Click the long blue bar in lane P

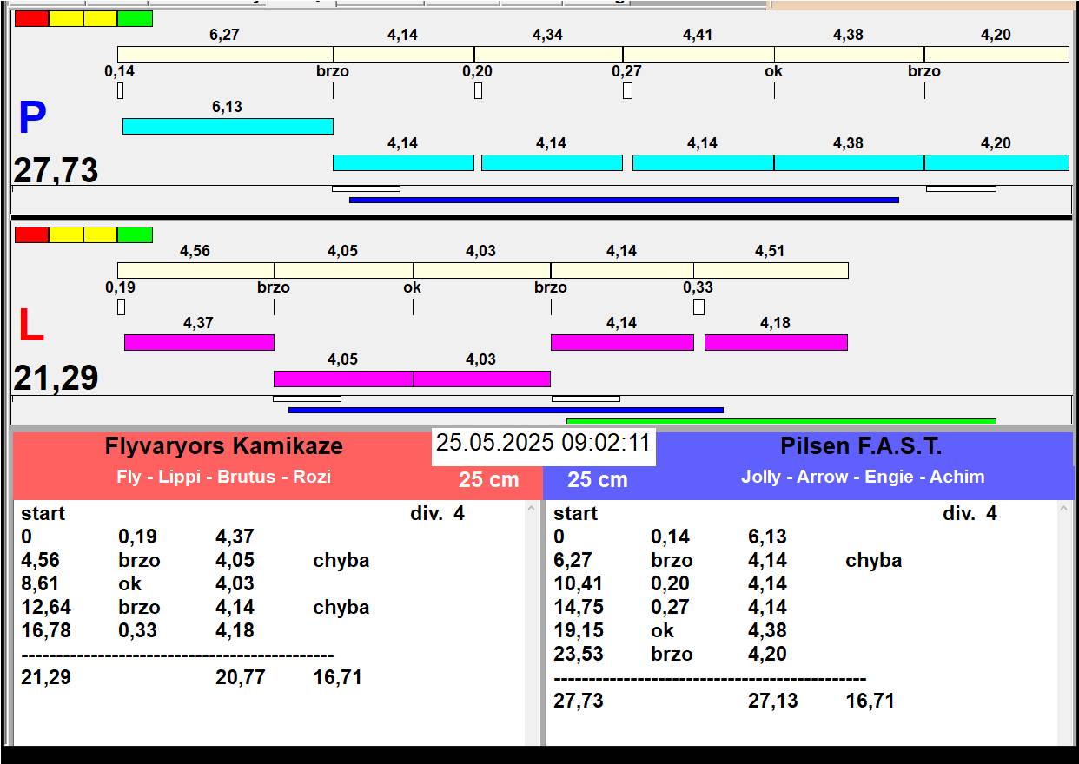click(x=624, y=200)
